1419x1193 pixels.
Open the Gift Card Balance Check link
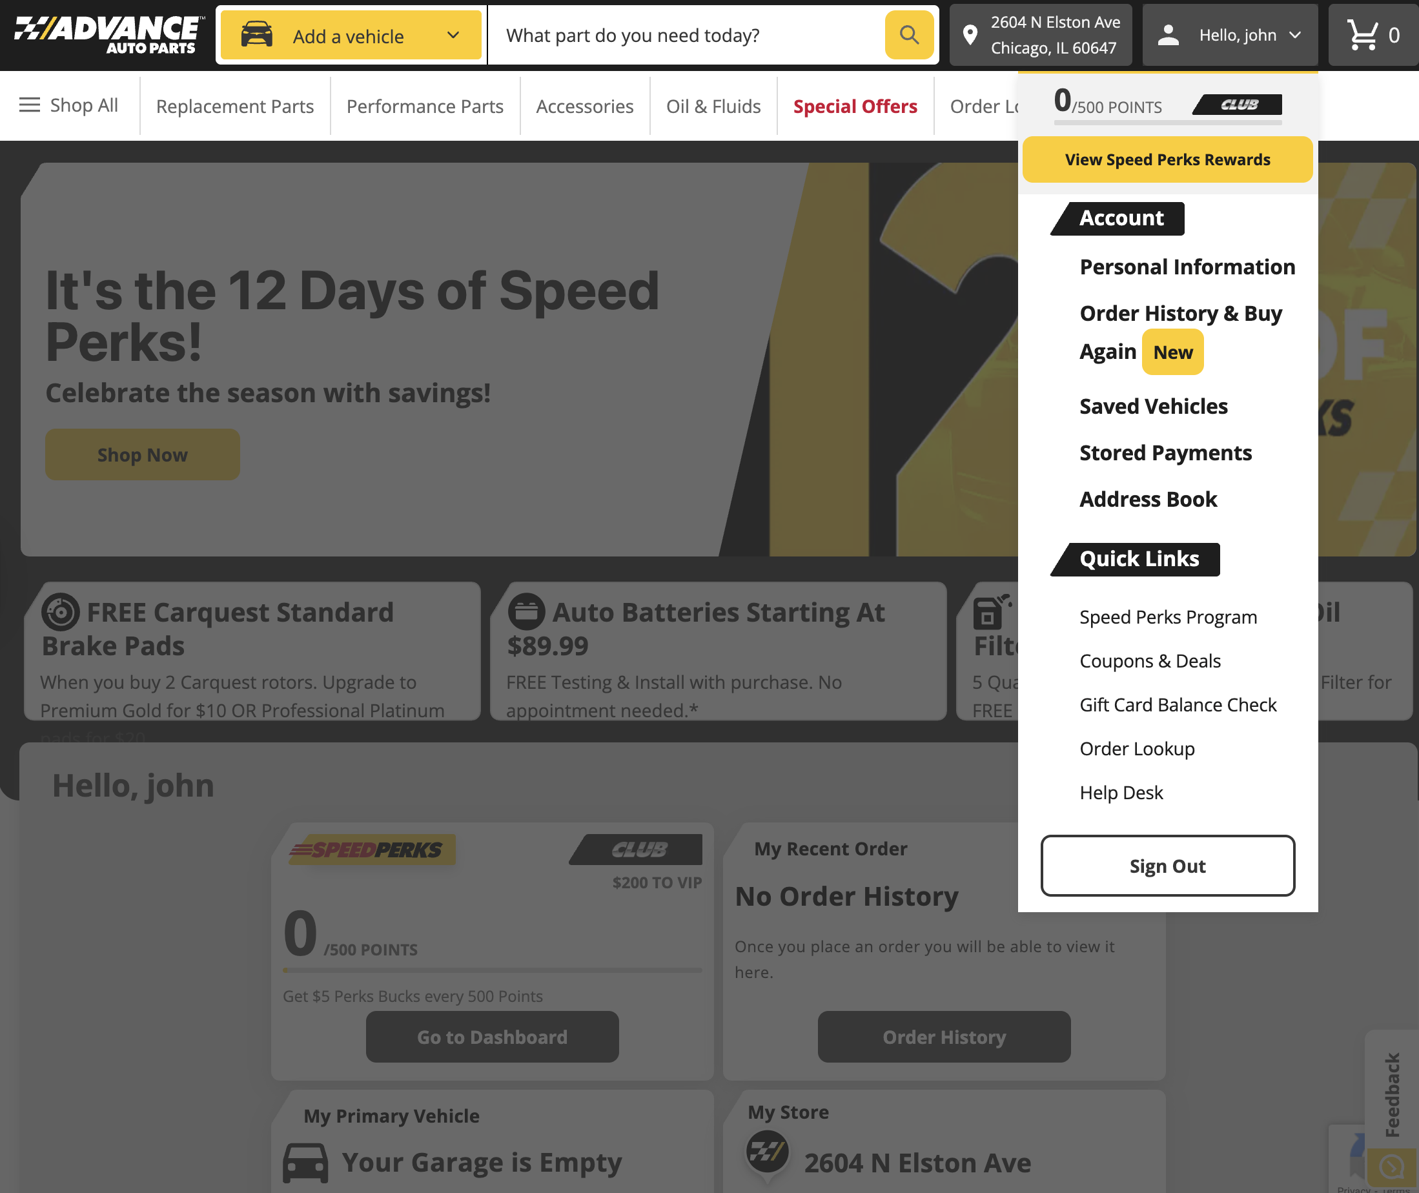[x=1178, y=704]
